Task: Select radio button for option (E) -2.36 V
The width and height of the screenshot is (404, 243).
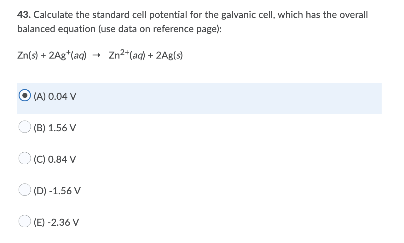Action: coord(25,221)
